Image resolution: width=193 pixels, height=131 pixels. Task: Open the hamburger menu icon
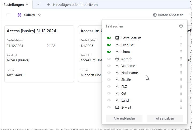pos(9,15)
